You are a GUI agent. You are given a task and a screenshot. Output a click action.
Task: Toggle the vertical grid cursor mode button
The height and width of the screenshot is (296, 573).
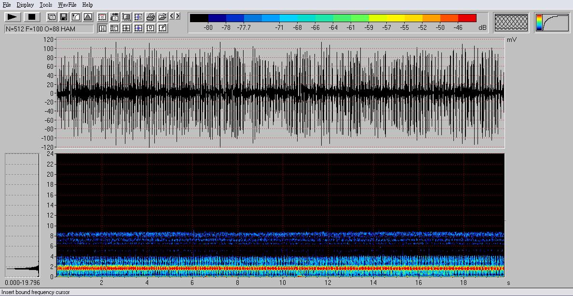[102, 28]
